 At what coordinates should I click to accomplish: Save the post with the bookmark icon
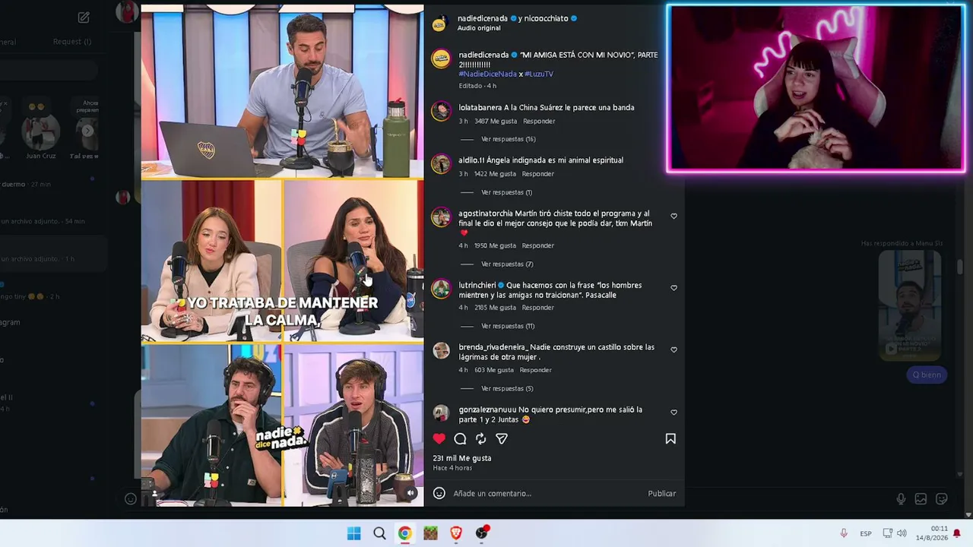coord(670,438)
